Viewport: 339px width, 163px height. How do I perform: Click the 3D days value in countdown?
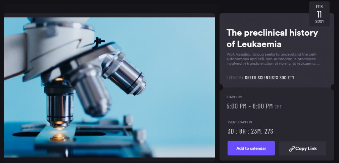231,131
